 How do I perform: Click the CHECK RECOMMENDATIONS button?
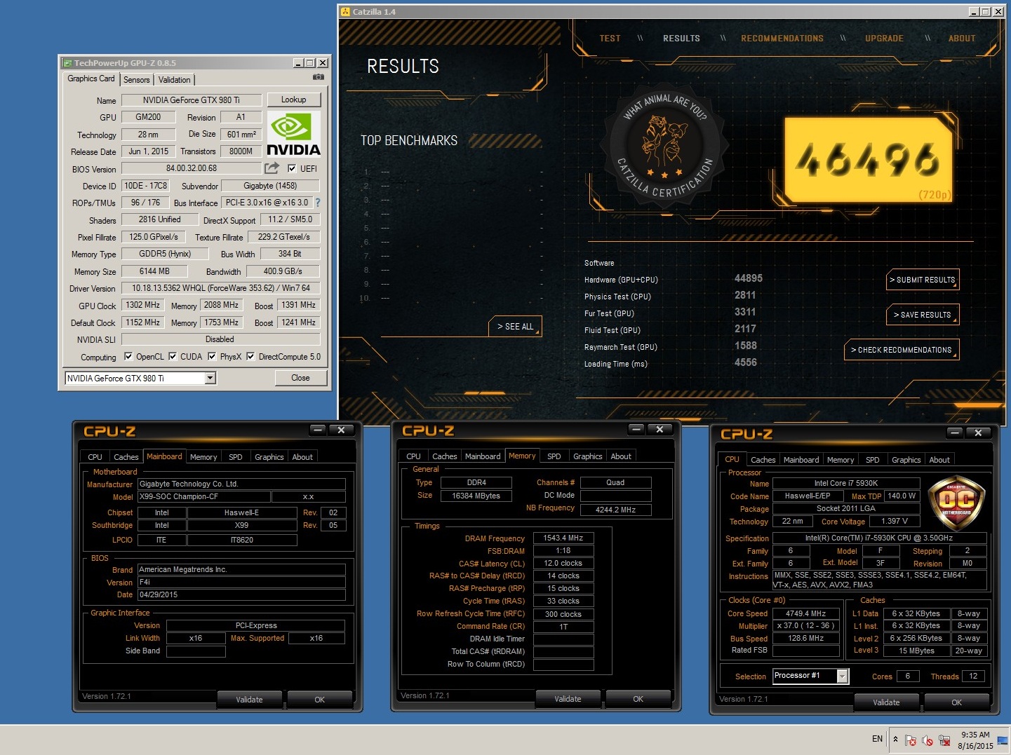[902, 350]
